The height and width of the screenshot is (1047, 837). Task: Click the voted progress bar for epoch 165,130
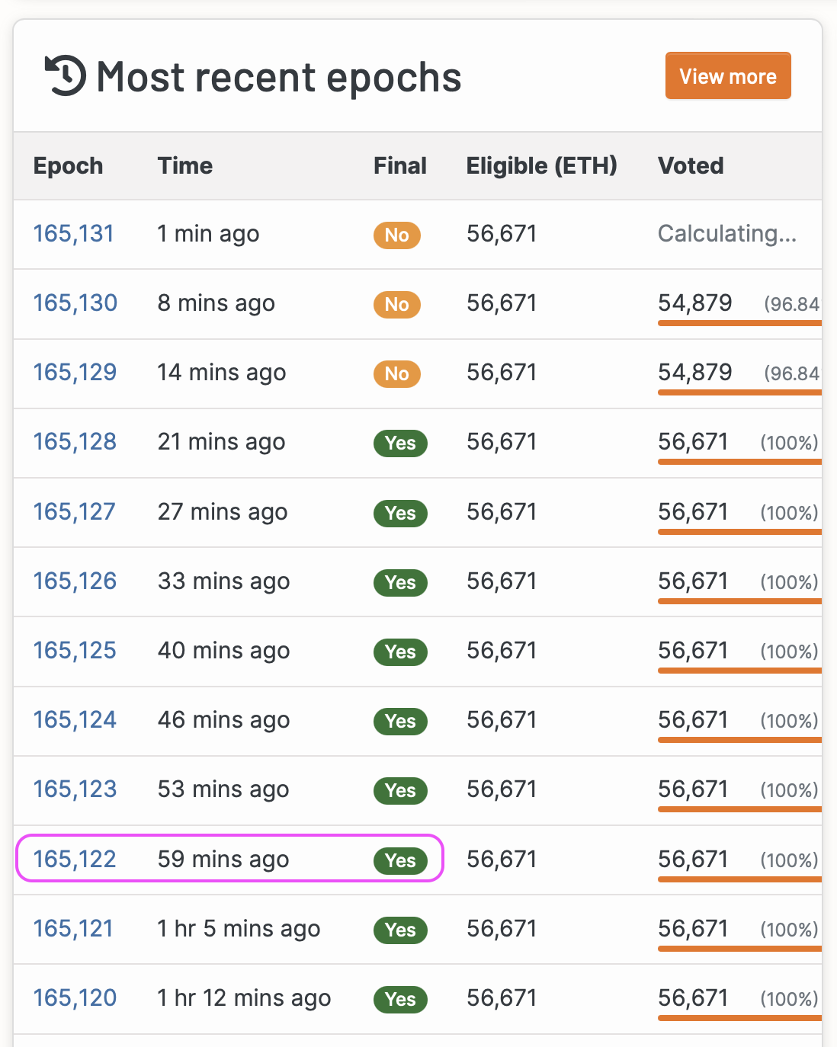pos(739,323)
